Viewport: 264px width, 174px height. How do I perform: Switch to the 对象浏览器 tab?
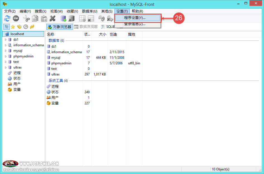click(60, 27)
